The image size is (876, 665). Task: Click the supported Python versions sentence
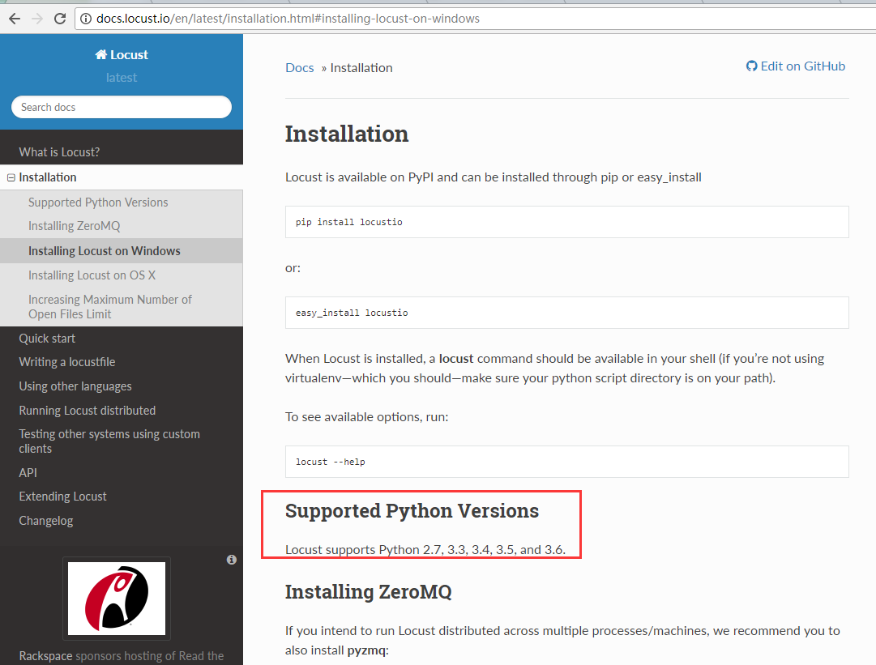[425, 549]
